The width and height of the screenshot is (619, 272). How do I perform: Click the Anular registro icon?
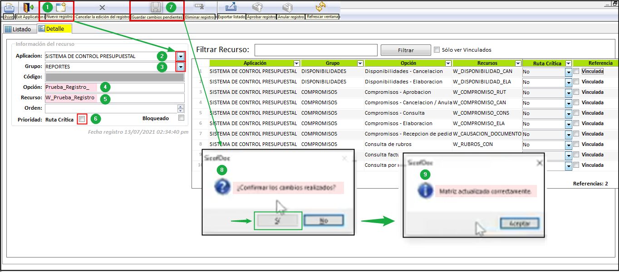click(x=287, y=7)
